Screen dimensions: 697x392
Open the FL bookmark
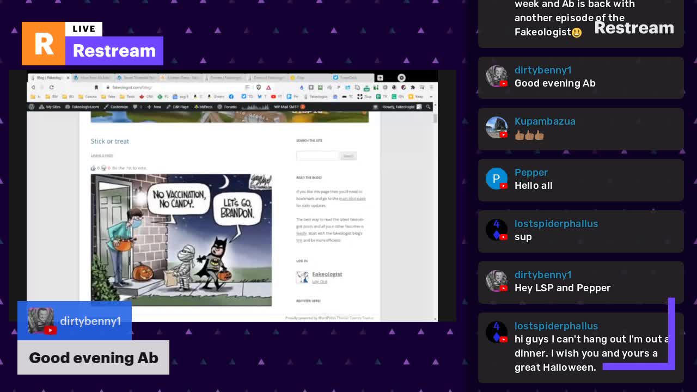coord(163,96)
